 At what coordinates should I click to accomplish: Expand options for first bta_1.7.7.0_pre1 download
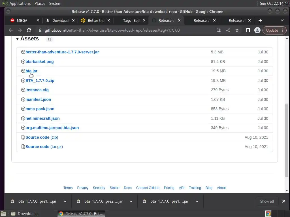(x=65, y=201)
